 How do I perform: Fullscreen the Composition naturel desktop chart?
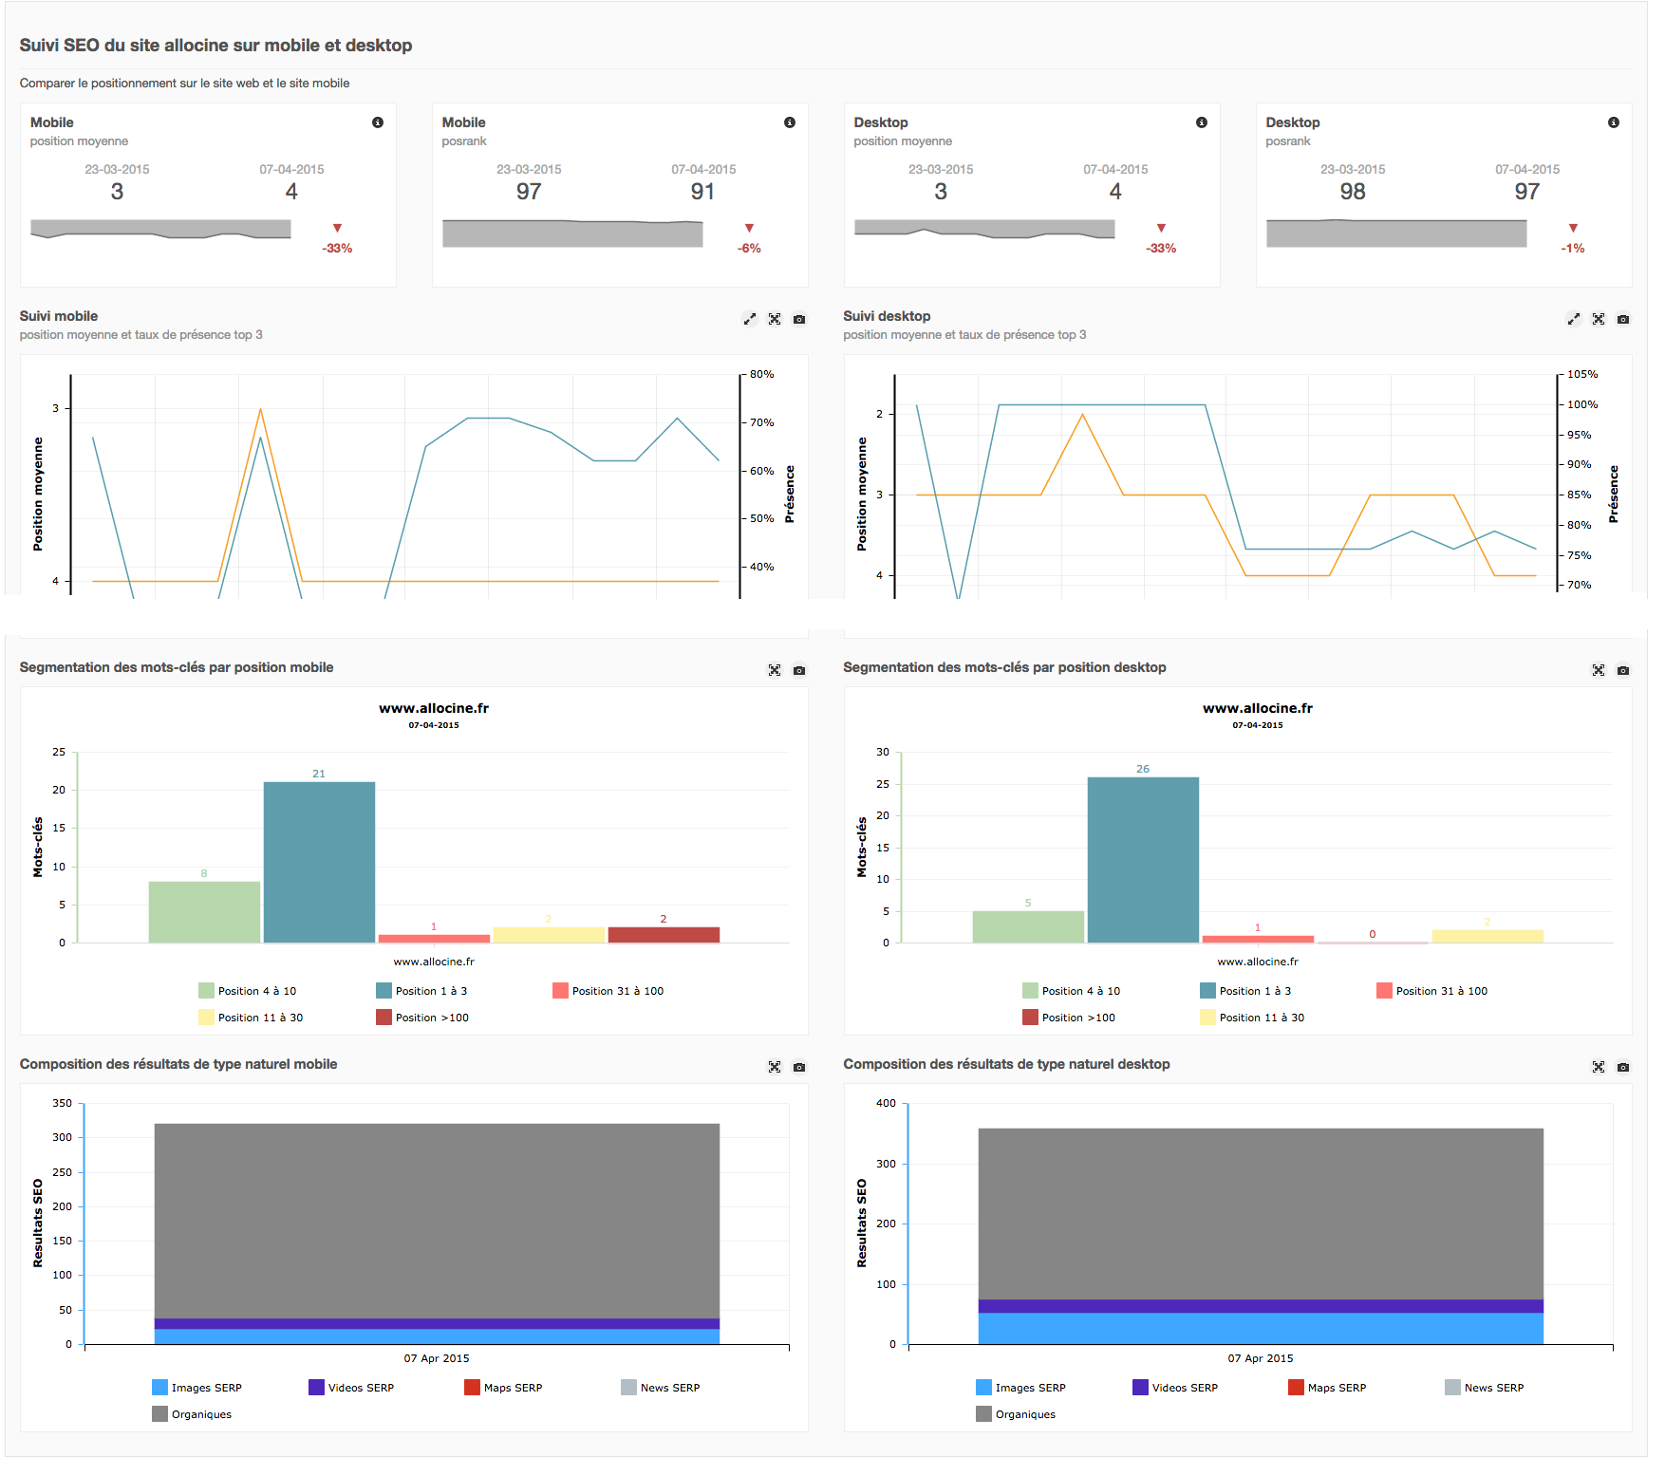(1599, 1067)
